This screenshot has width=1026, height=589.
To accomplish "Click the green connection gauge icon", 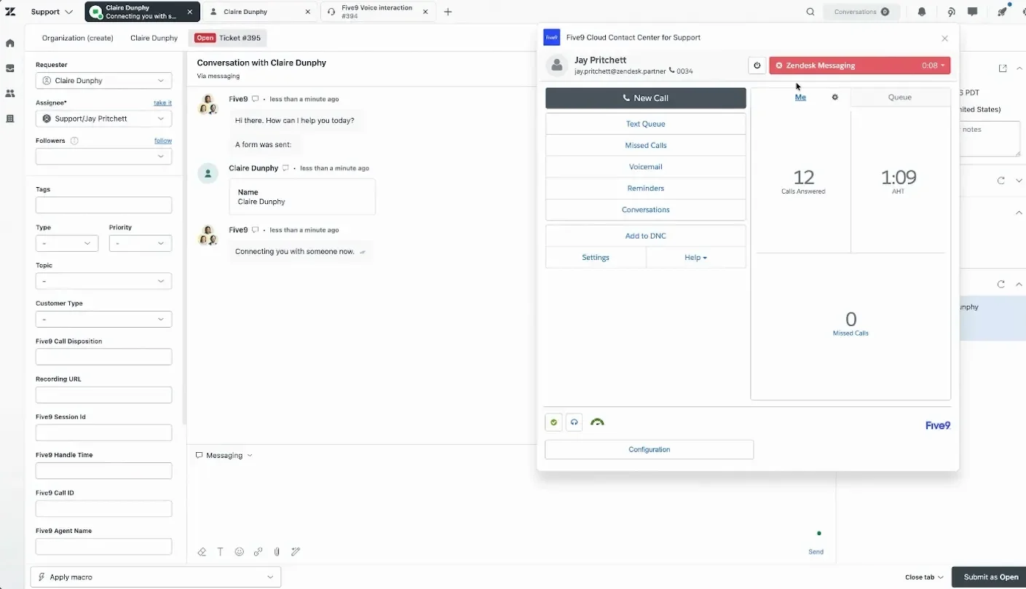I will (597, 422).
